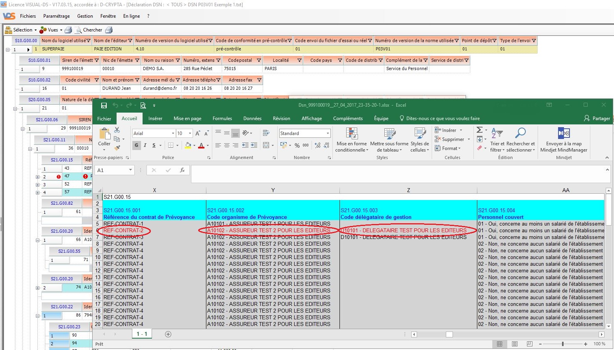Open the Données ribbon tab
The width and height of the screenshot is (614, 350).
252,119
